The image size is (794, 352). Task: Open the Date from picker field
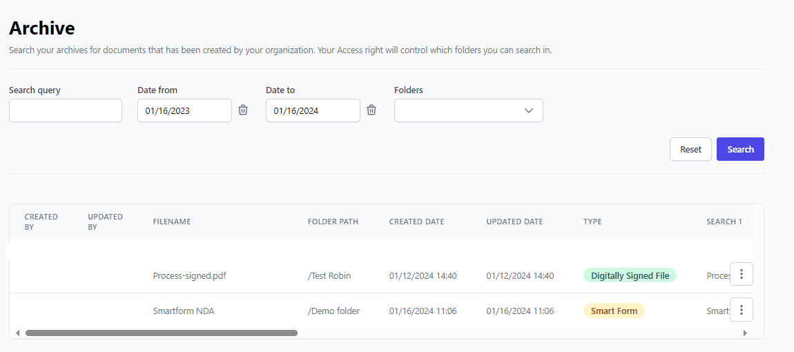184,110
